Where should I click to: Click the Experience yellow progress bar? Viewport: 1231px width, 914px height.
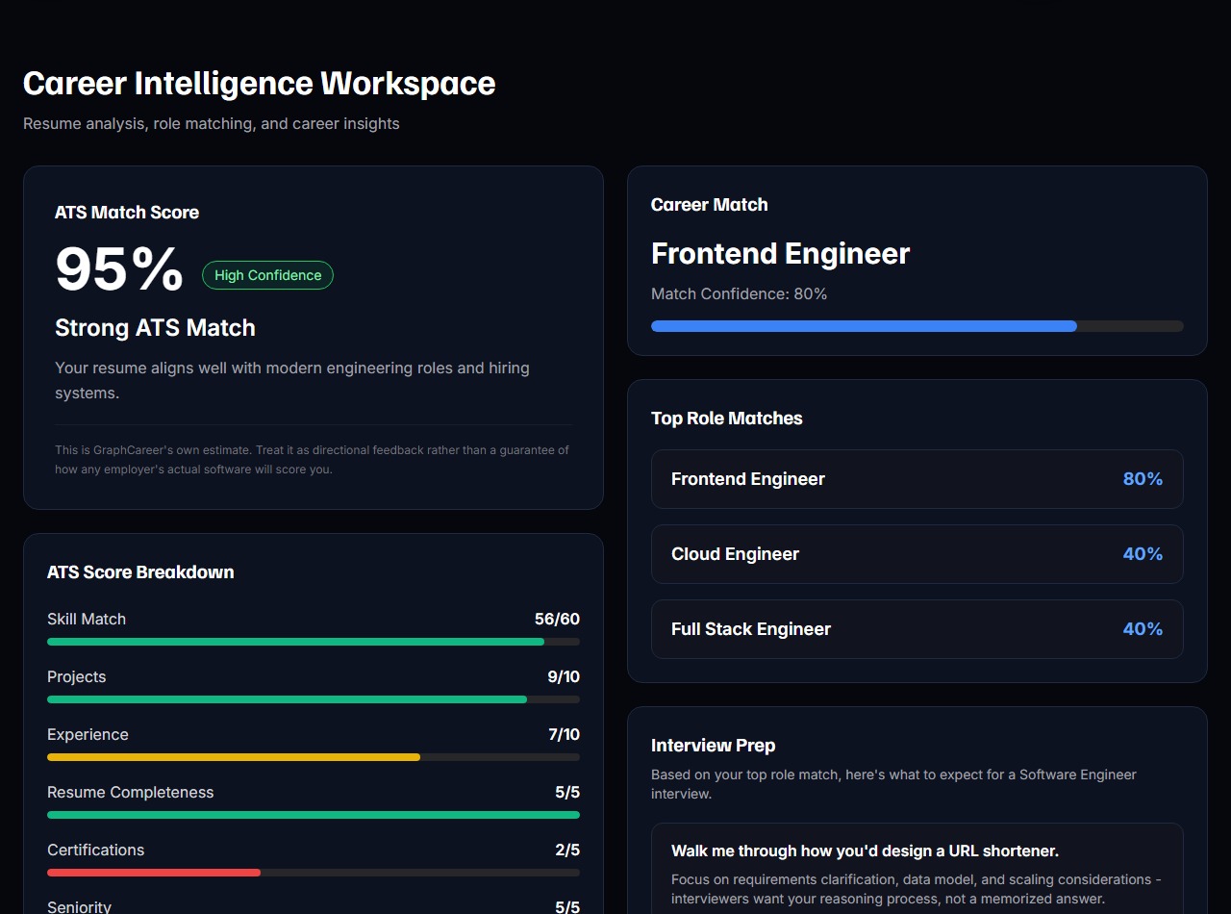point(314,757)
